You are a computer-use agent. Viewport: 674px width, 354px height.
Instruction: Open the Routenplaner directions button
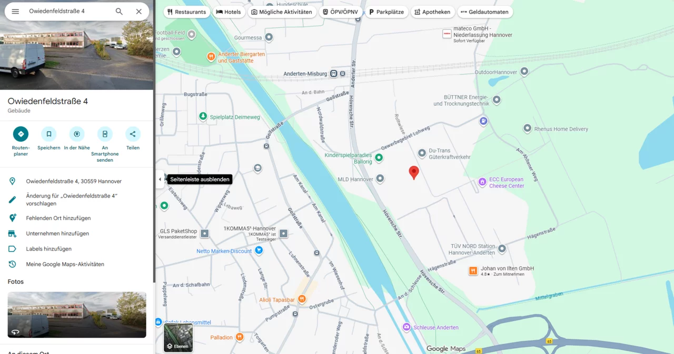(21, 141)
